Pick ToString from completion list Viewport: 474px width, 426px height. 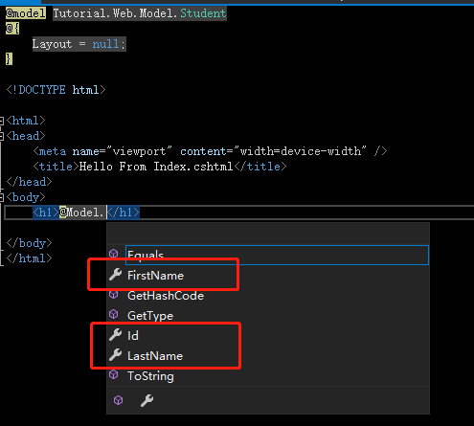(150, 376)
